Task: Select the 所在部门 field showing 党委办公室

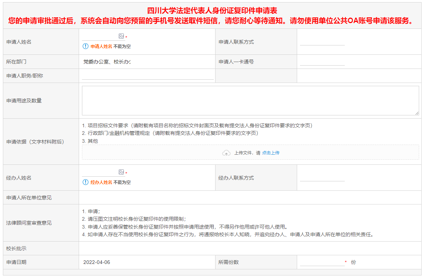Action: point(107,62)
